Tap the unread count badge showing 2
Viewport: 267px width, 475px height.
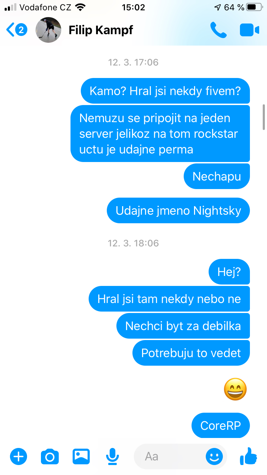click(21, 30)
